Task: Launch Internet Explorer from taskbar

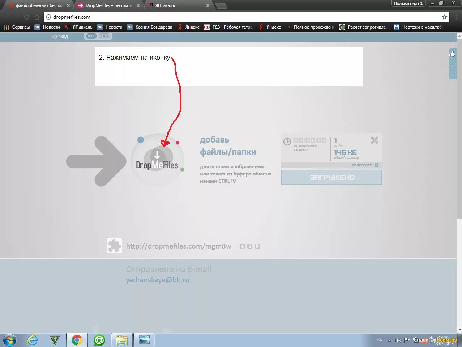Action: [32, 340]
